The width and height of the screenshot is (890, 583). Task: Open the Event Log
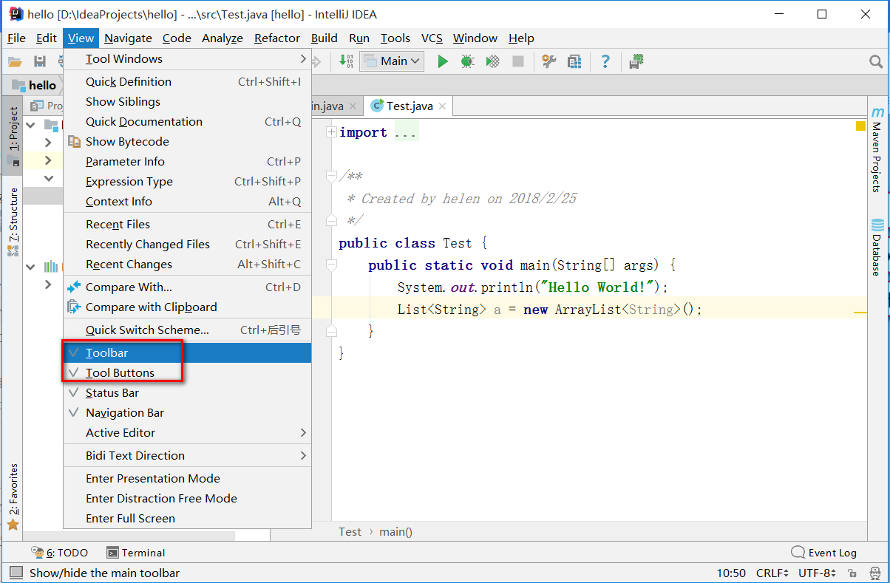[824, 553]
